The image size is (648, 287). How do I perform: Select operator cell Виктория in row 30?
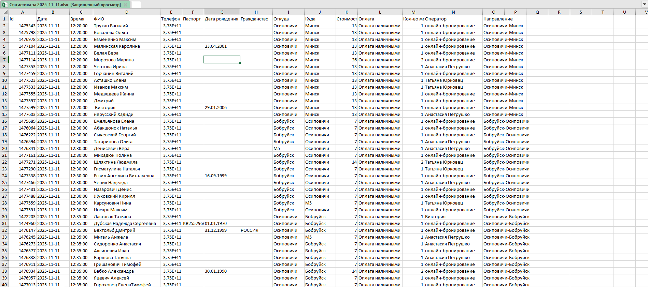453,216
